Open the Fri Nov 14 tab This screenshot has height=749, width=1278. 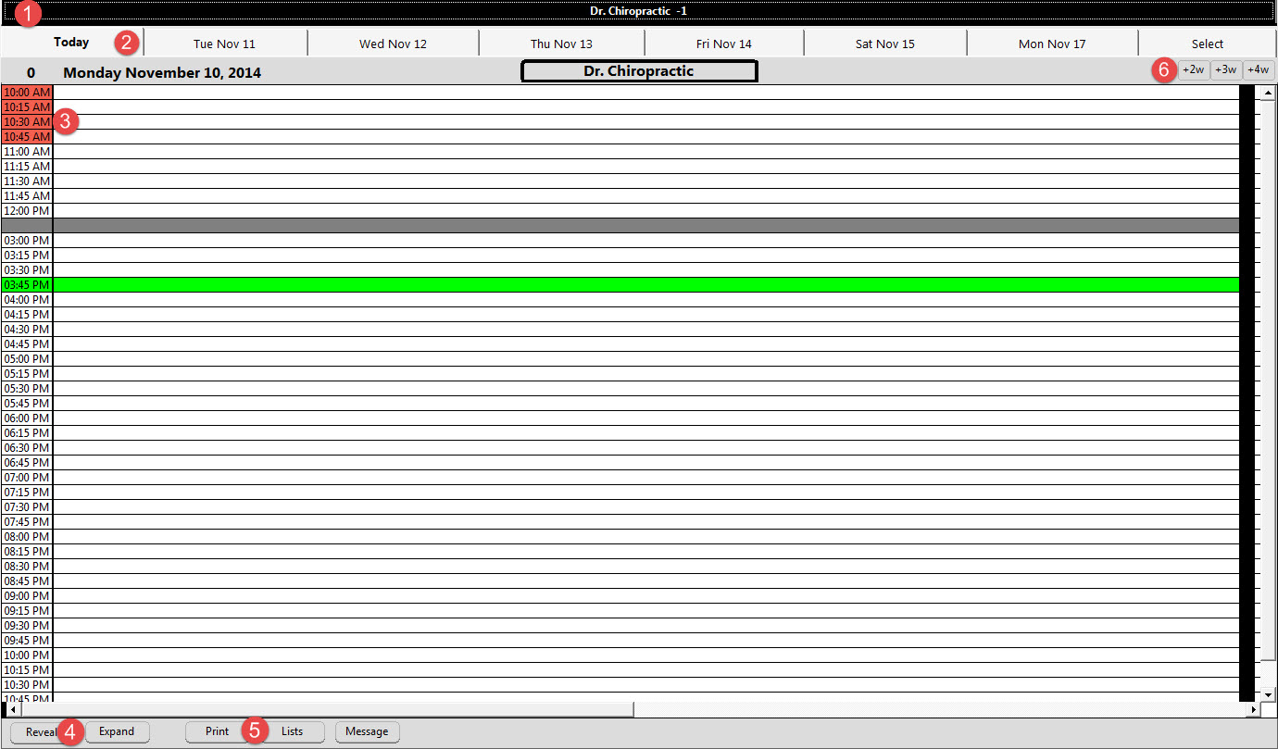[x=724, y=44]
